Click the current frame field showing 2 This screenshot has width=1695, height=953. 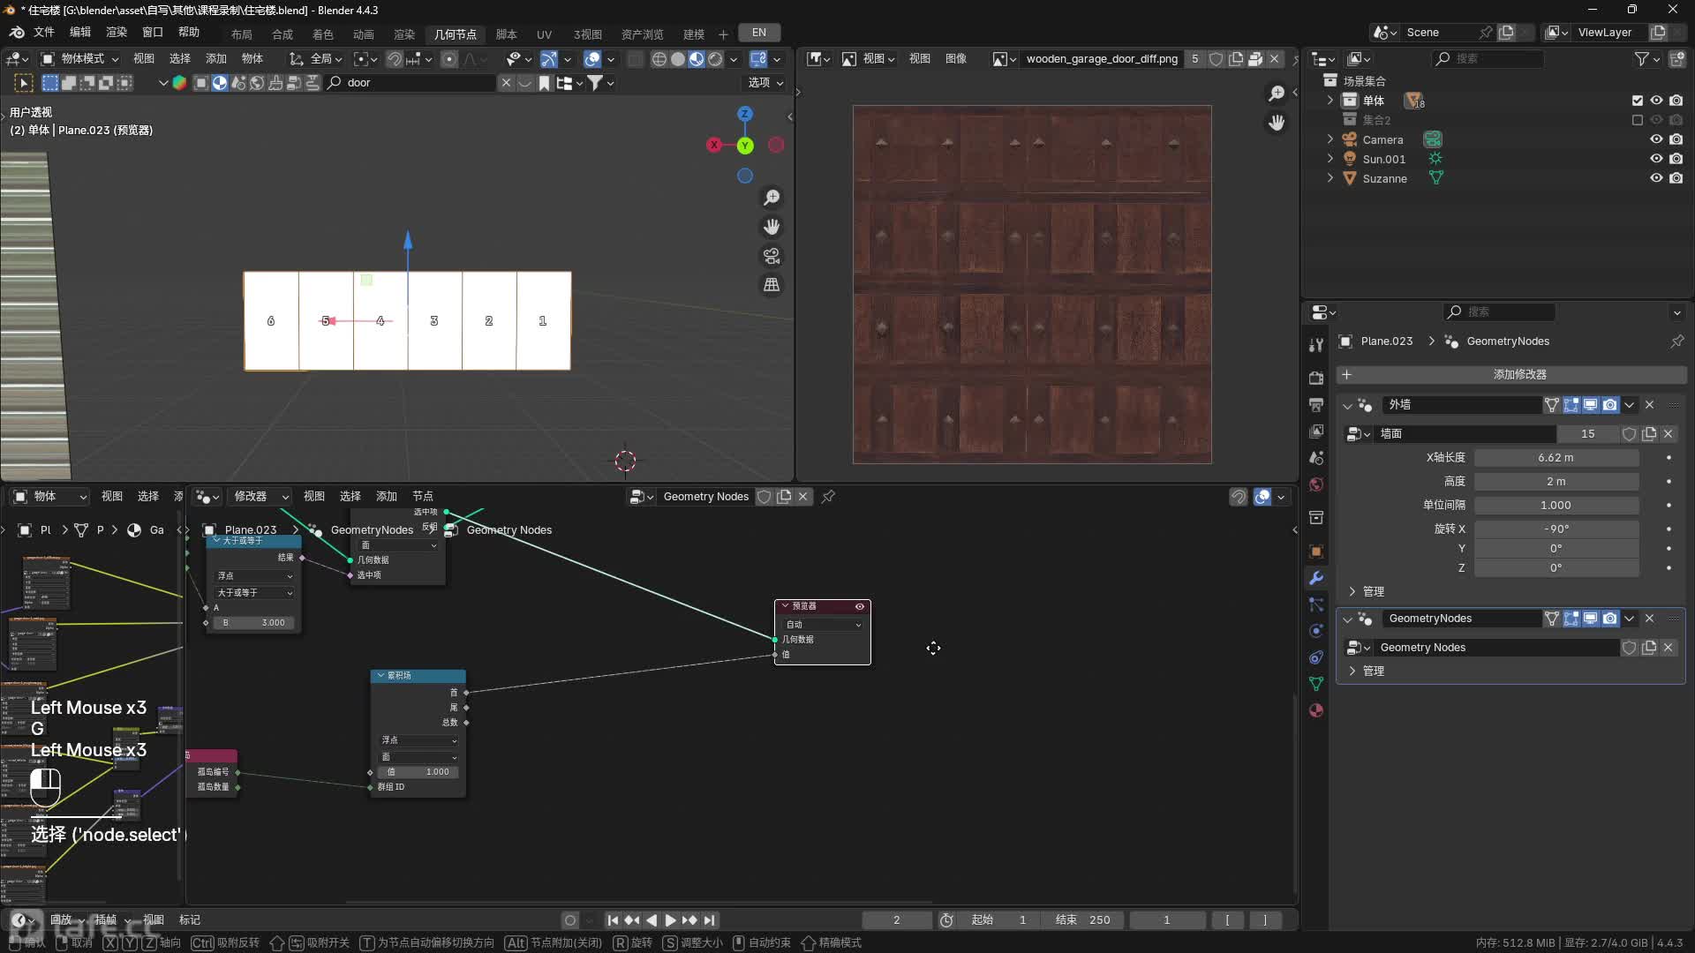pyautogui.click(x=897, y=920)
